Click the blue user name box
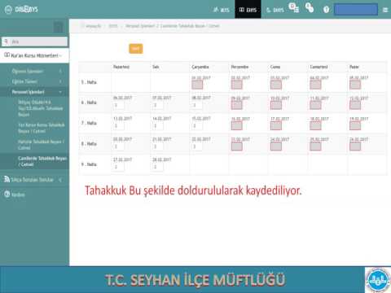Image resolution: width=391 pixels, height=293 pixels. coord(356,10)
